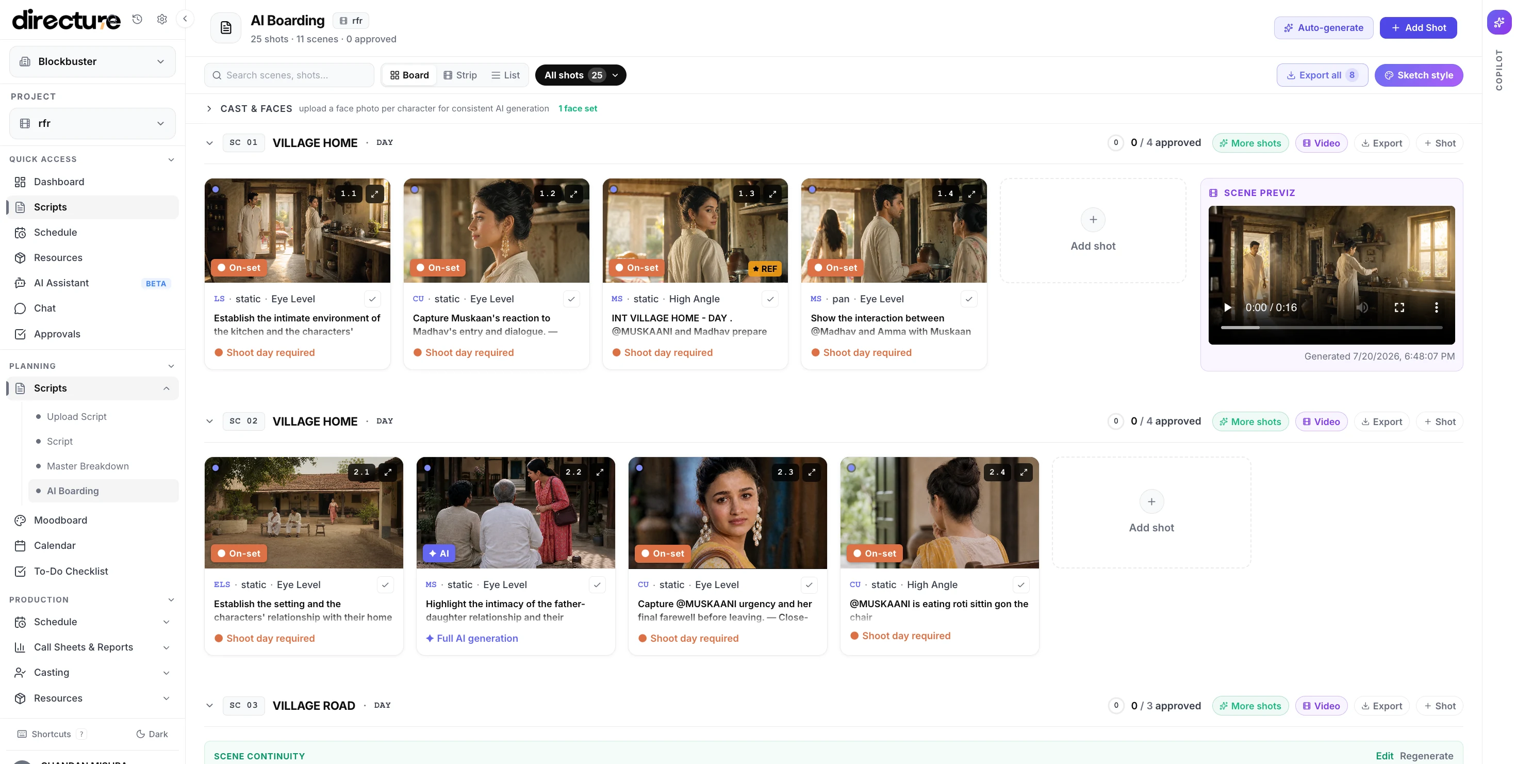The width and height of the screenshot is (1516, 764).
Task: Open Moodboard from the sidebar
Action: tap(92, 521)
